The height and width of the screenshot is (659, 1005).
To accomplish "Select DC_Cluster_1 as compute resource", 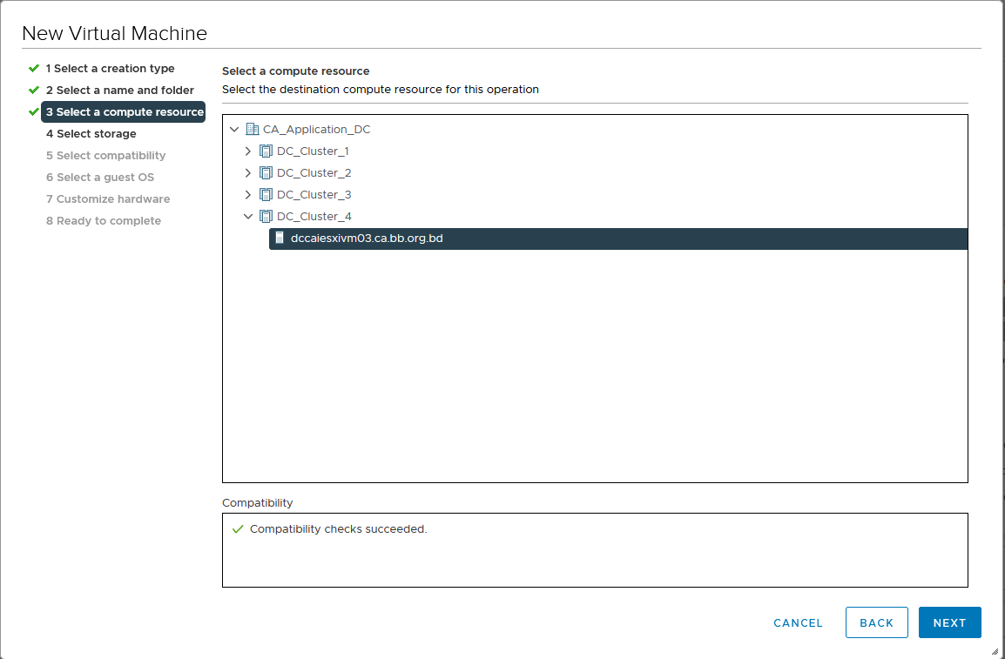I will click(313, 151).
